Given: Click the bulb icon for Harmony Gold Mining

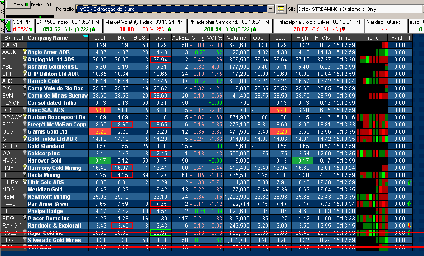Looking at the screenshot, I should (25, 167).
